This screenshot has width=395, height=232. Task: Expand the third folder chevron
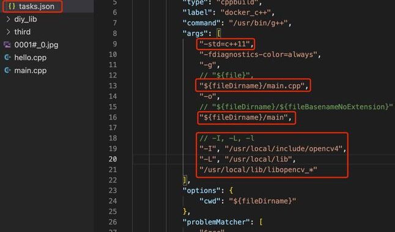8,32
